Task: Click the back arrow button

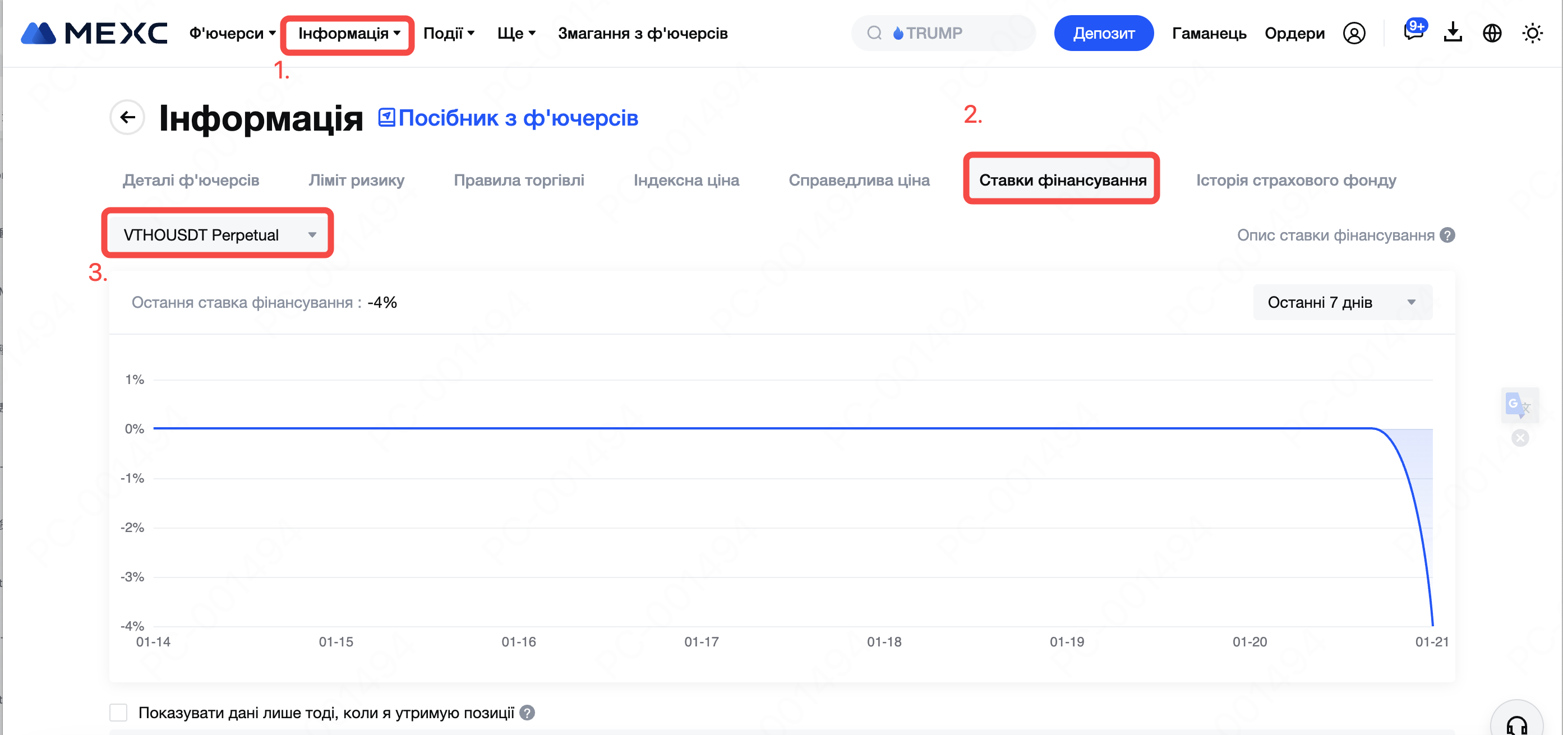Action: 127,117
